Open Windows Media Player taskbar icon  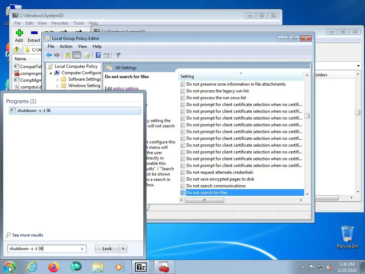tap(119, 267)
